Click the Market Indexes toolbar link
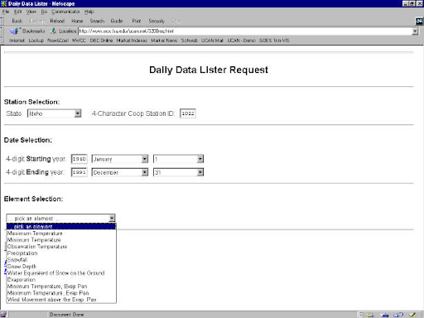Viewport: 424px width, 318px height. coord(132,41)
